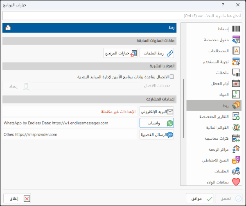
Task: Select مراكز الربحية profit centers icon
Action: 236,149
